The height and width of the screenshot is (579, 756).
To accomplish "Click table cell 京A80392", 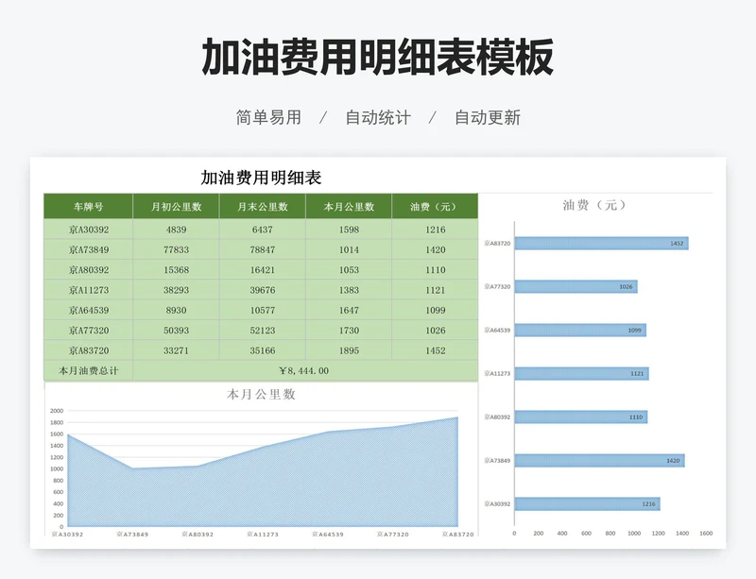I will (88, 270).
